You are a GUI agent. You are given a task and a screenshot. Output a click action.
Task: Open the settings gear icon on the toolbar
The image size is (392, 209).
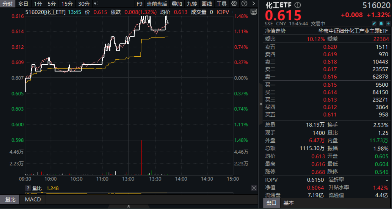pos(234,4)
